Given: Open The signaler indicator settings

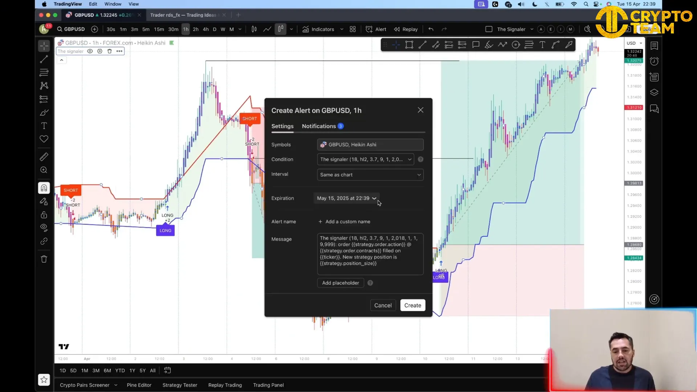Looking at the screenshot, I should pyautogui.click(x=100, y=51).
